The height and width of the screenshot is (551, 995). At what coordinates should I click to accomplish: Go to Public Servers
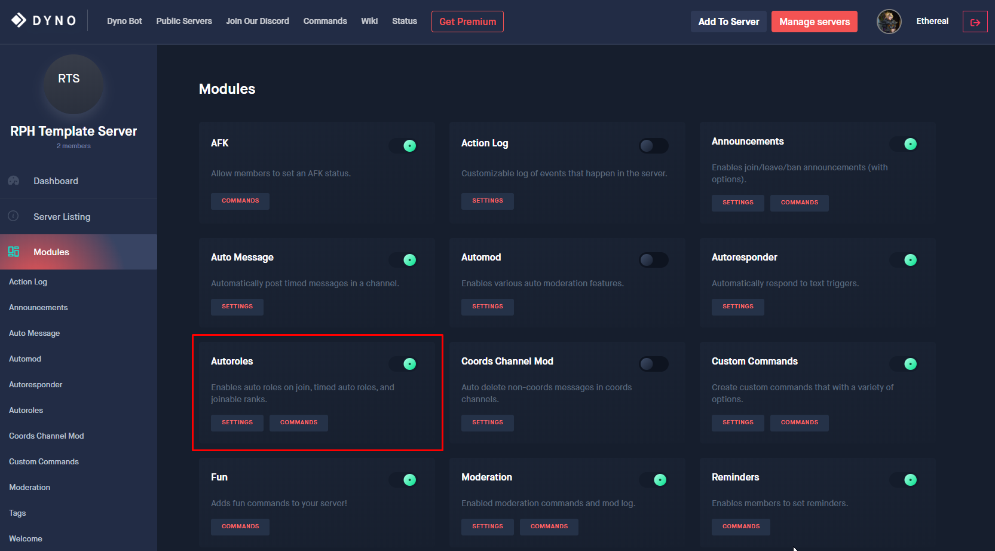184,21
